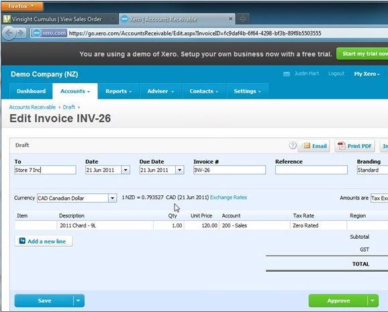Open the Currency dropdown arrow
Viewport: 388px width, 312px height.
[112, 198]
